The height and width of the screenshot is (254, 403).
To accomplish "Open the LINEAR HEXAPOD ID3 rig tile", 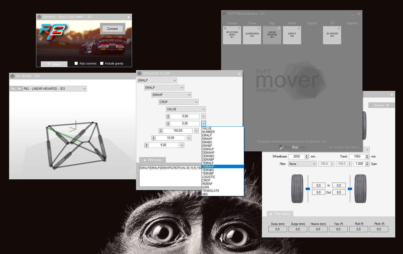I will pos(272,35).
